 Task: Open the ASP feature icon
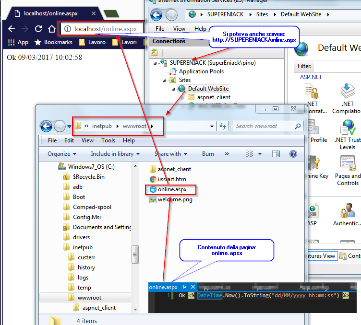pyautogui.click(x=313, y=214)
